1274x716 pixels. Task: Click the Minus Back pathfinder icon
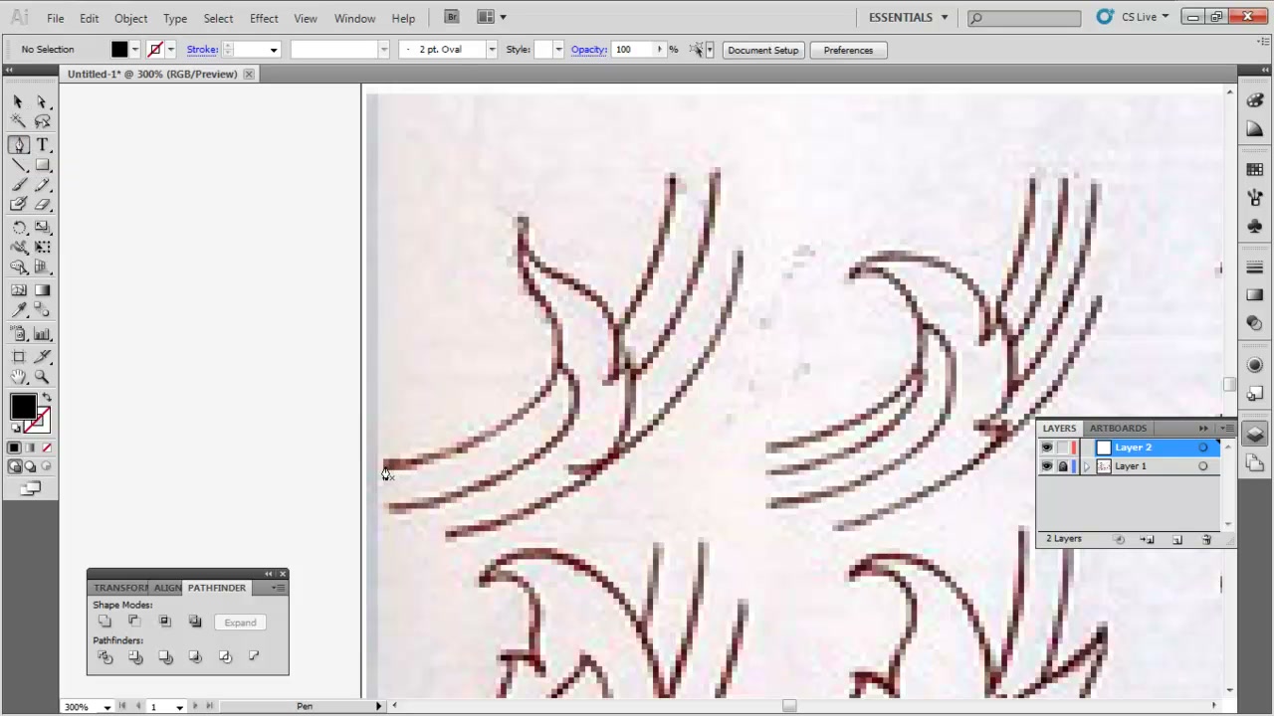coord(254,657)
